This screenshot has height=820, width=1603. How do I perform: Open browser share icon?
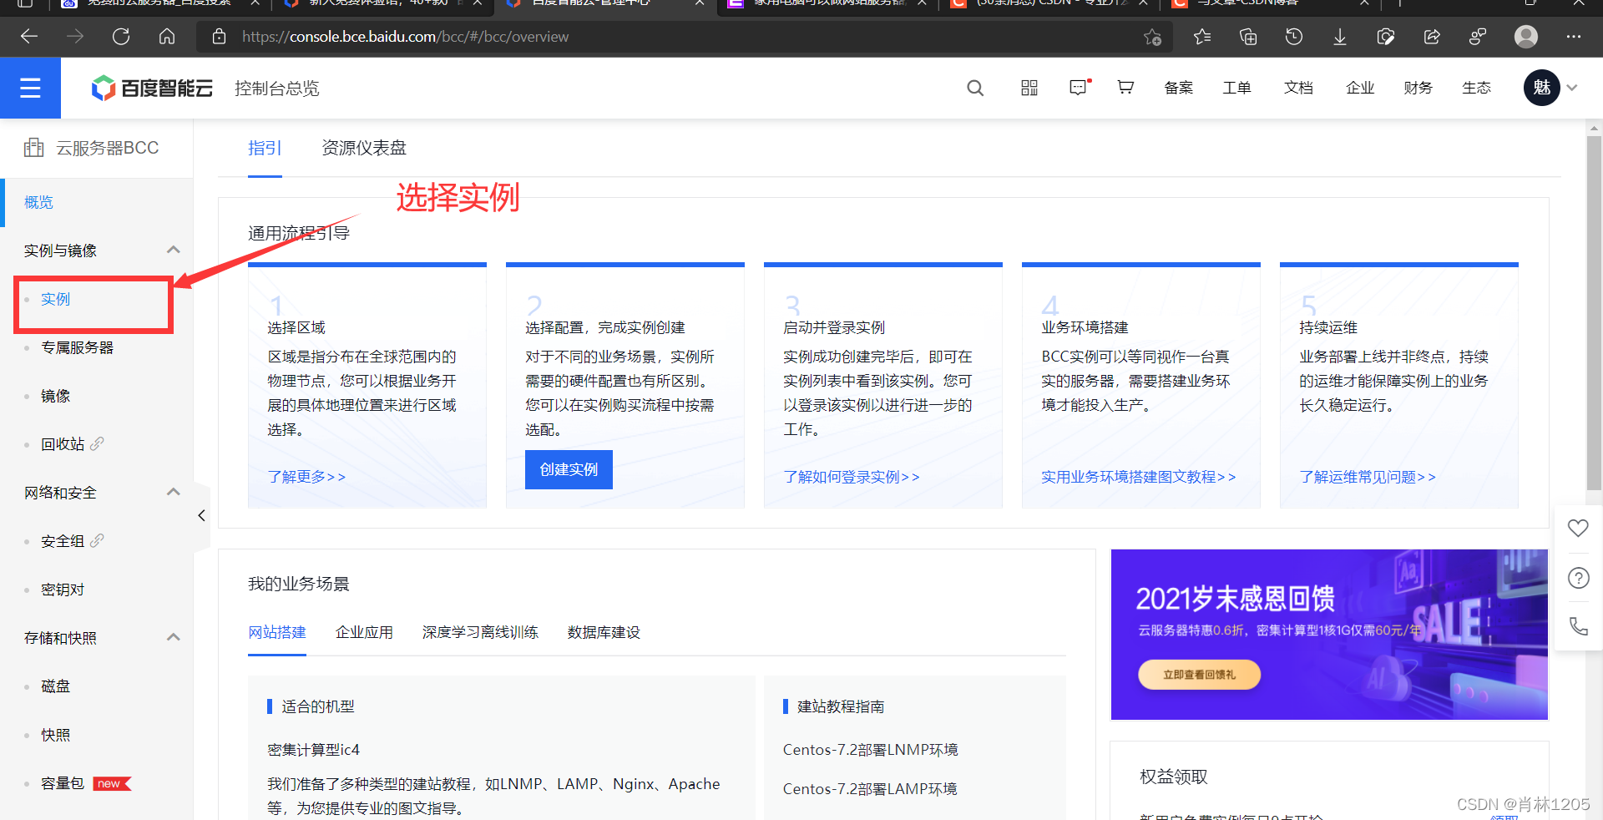coord(1432,37)
